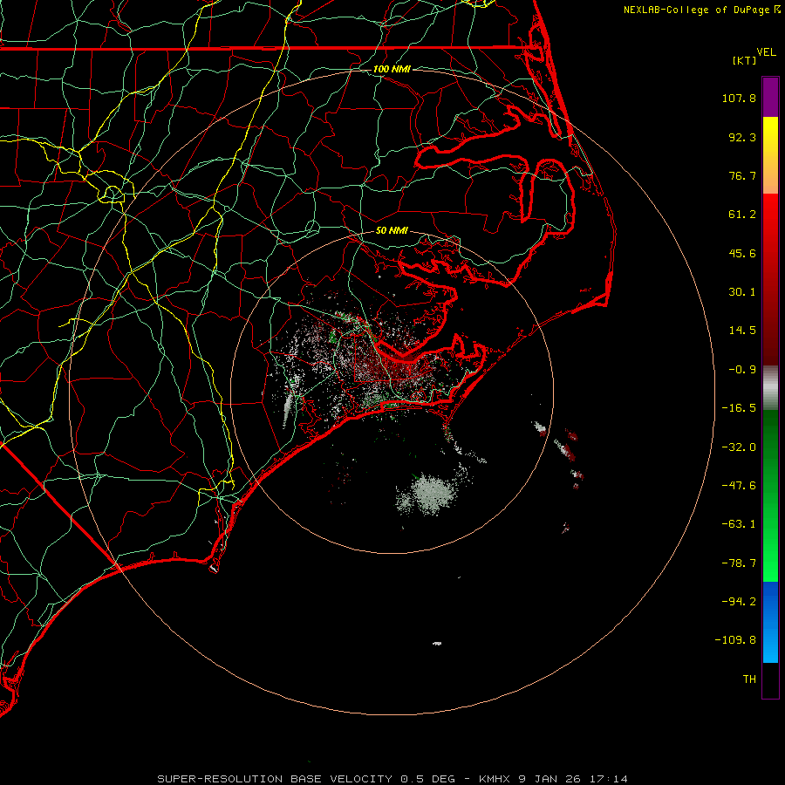Click the 30.1 velocity scale value
785x785 pixels.
(742, 292)
